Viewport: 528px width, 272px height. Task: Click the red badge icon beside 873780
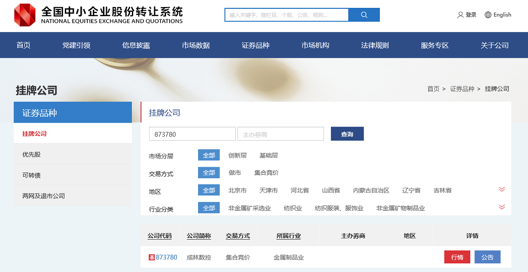(x=152, y=258)
